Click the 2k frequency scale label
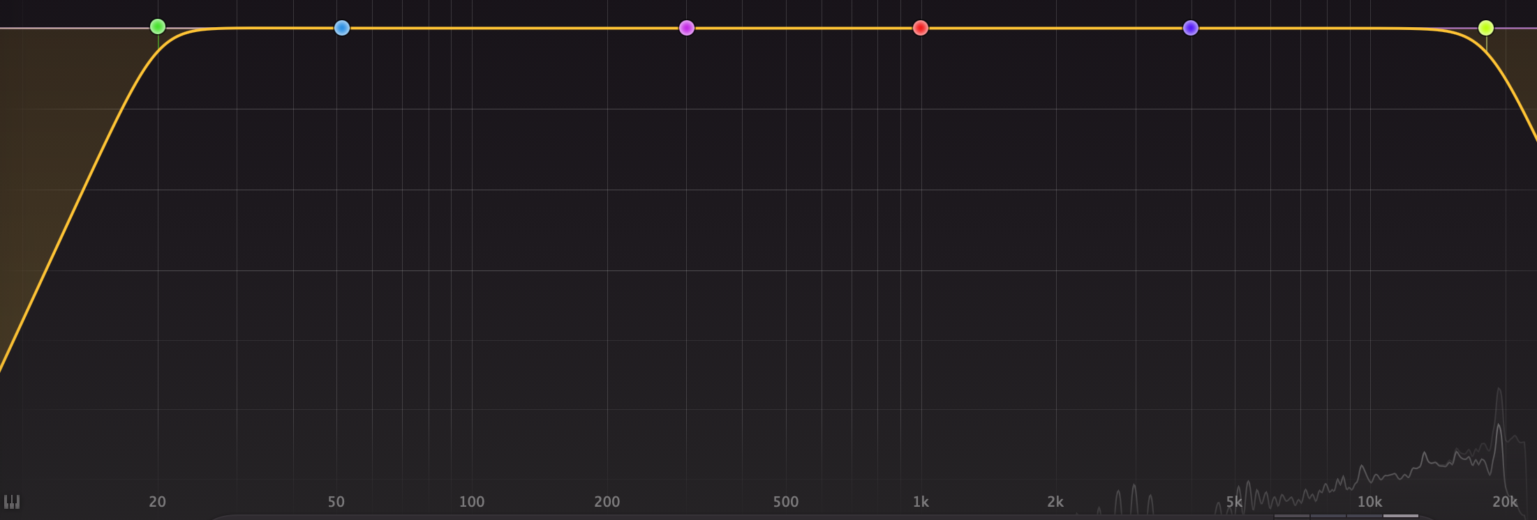The width and height of the screenshot is (1537, 520). point(1055,502)
